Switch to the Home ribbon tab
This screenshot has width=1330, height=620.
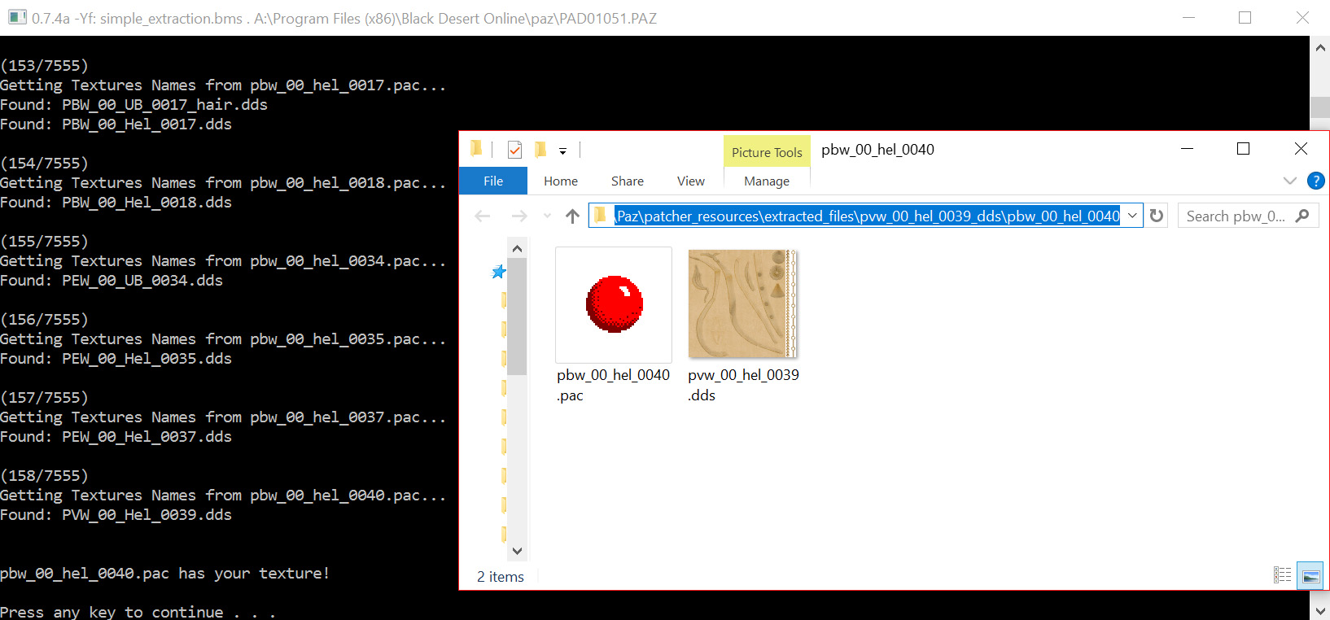coord(561,181)
